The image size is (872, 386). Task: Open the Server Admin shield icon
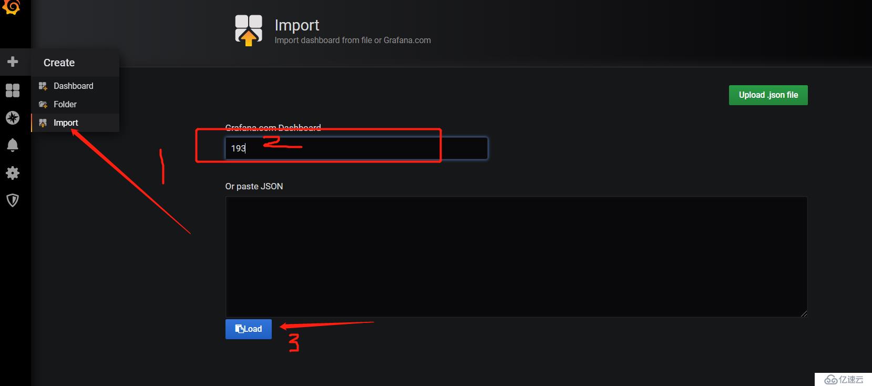pyautogui.click(x=13, y=200)
